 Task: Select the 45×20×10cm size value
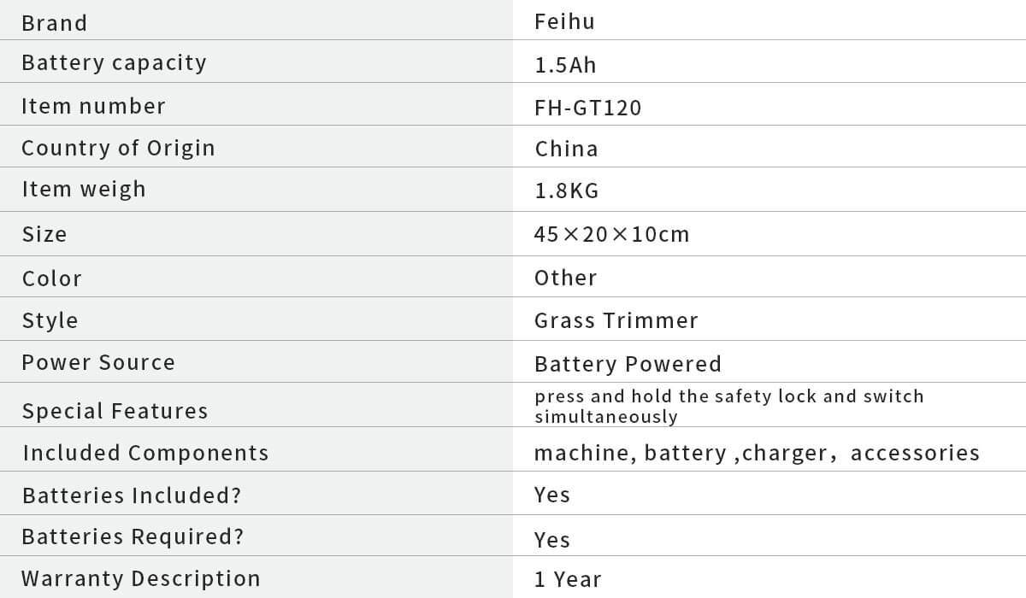pyautogui.click(x=611, y=234)
